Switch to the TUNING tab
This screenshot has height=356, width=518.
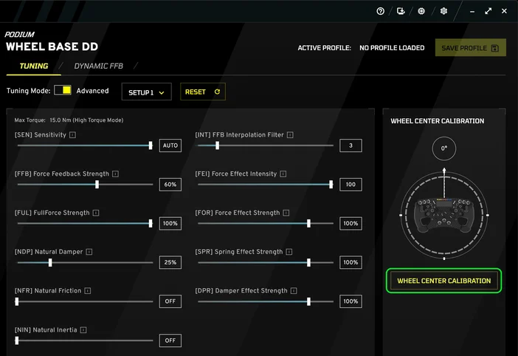click(x=34, y=66)
